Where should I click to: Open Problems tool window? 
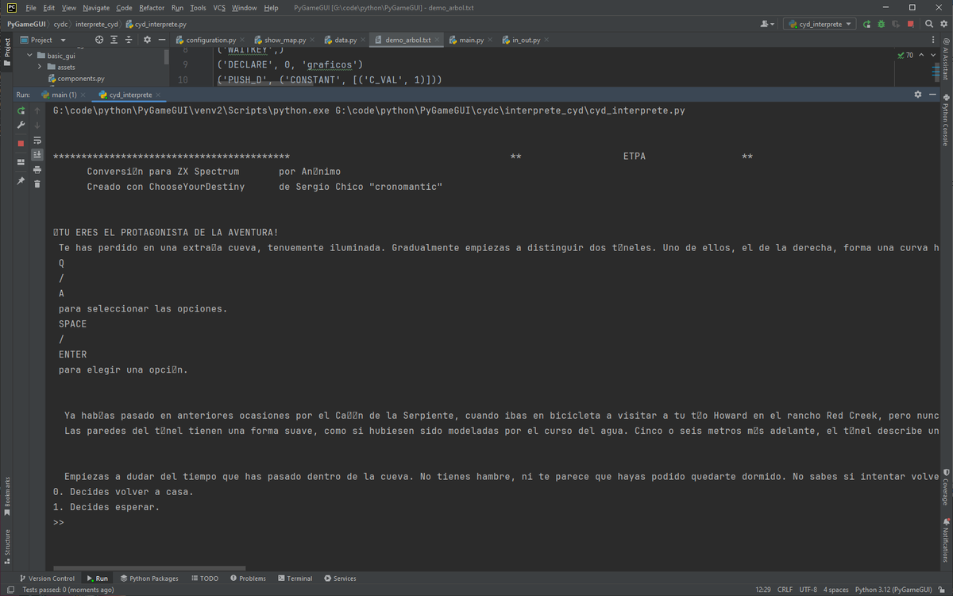coord(248,579)
